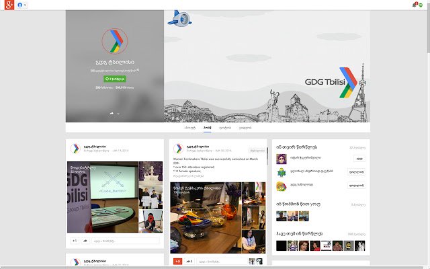Click +1 on the Code_Battle post

[x=74, y=241]
